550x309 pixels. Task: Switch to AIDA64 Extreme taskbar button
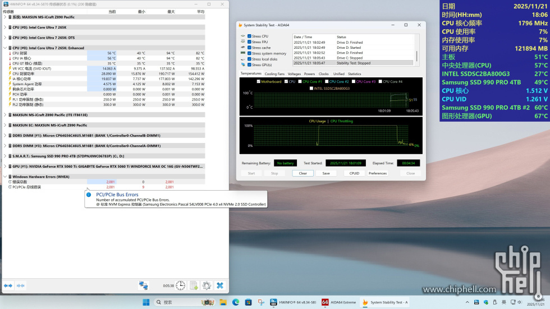(339, 302)
